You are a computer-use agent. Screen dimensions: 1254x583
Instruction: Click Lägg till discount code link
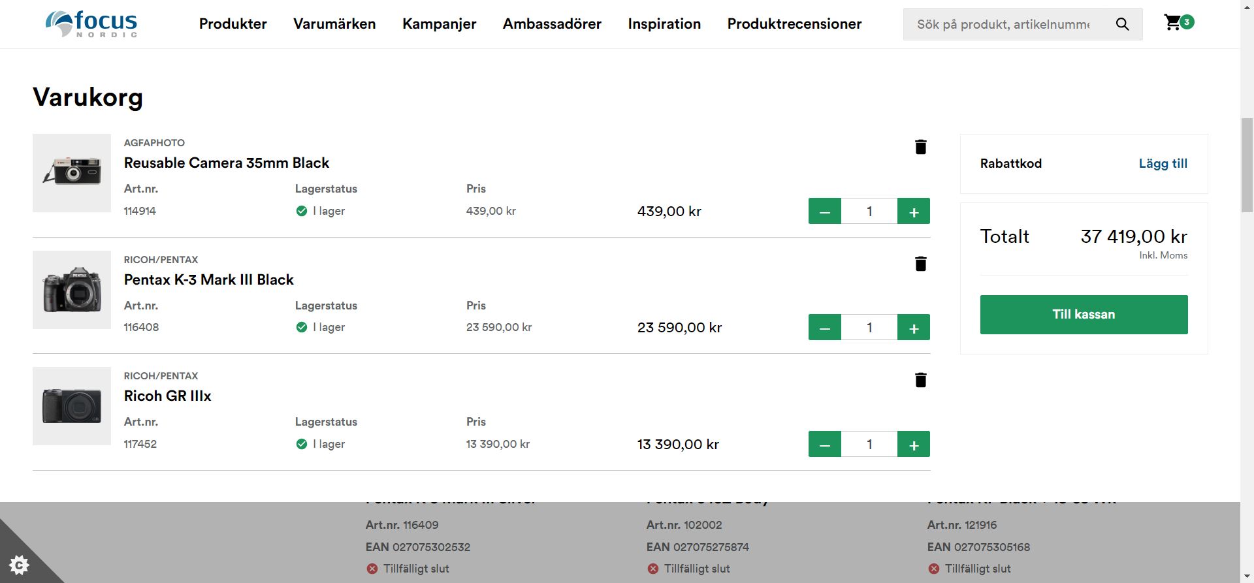pos(1163,163)
